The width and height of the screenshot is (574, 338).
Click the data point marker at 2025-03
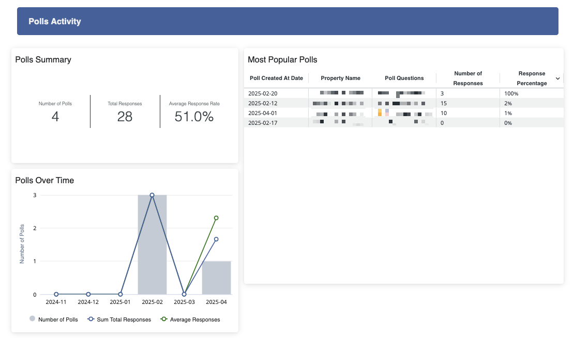point(184,294)
